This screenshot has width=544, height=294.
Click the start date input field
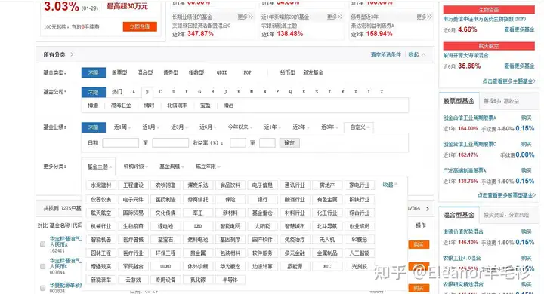[x=120, y=142]
